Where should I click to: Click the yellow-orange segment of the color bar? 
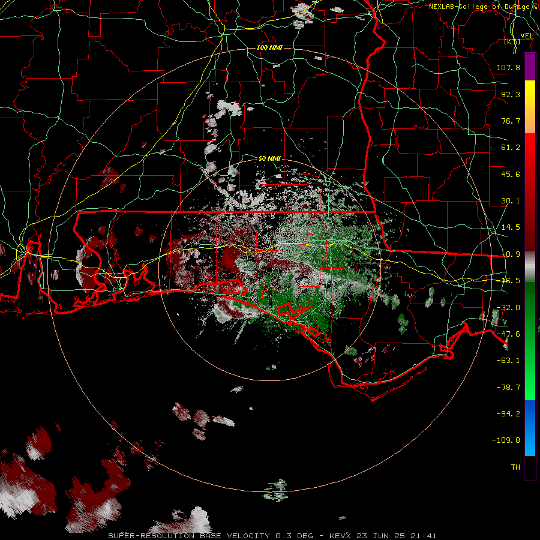tap(530, 107)
